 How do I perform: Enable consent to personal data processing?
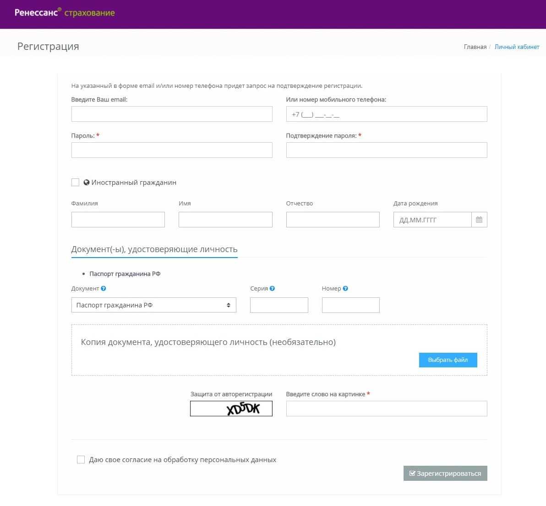81,460
